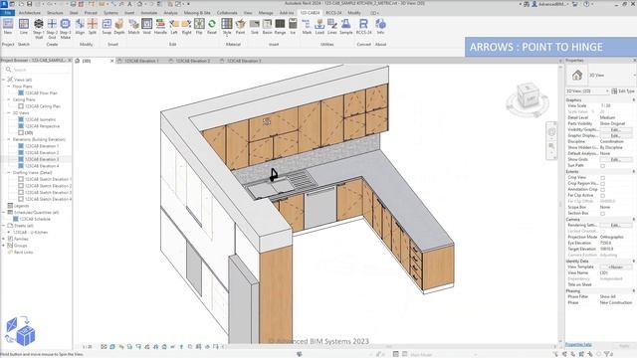Click the Left hinge tool
Image resolution: width=637 pixels, height=358 pixels.
174,27
